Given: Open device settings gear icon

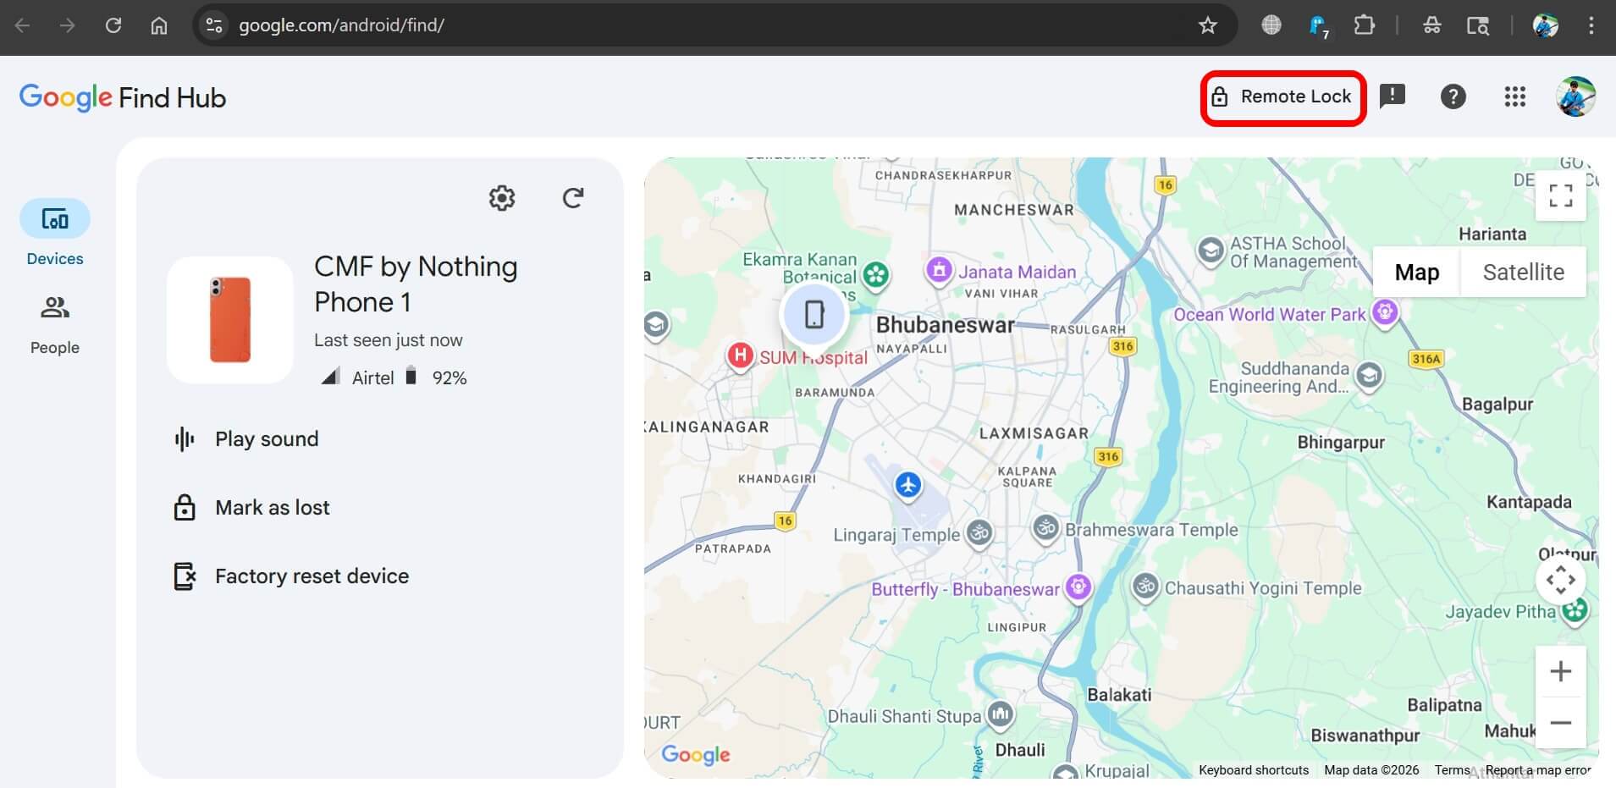Looking at the screenshot, I should (502, 198).
